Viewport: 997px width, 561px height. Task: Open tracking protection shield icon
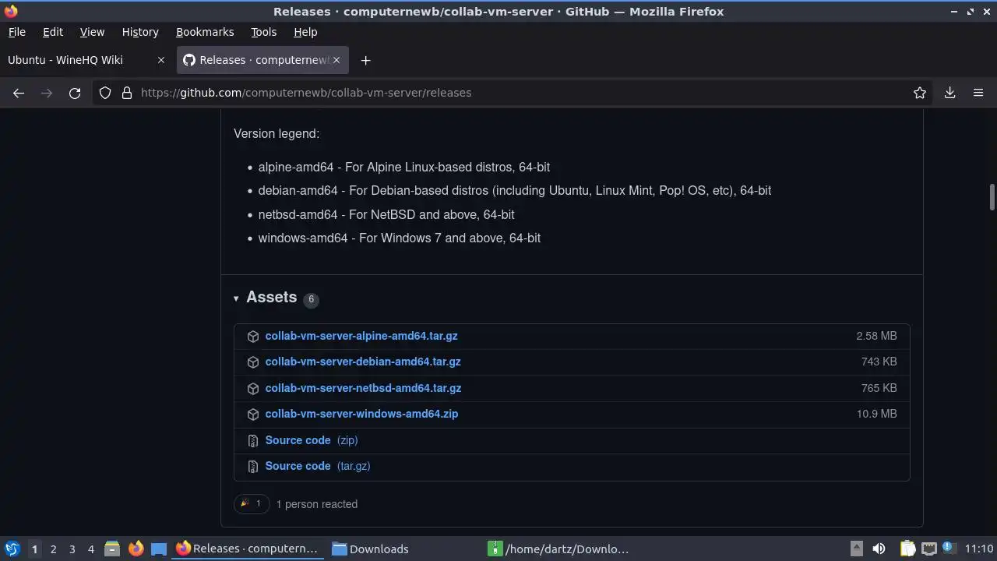105,93
